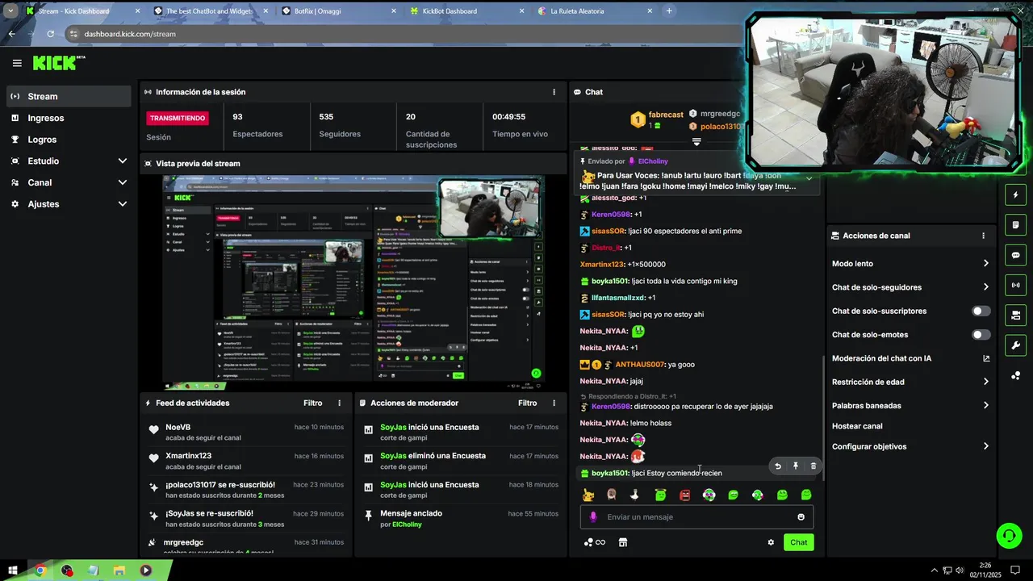Screen dimensions: 1033x581
Task: Open the Acciones de canal options menu
Action: pos(983,236)
